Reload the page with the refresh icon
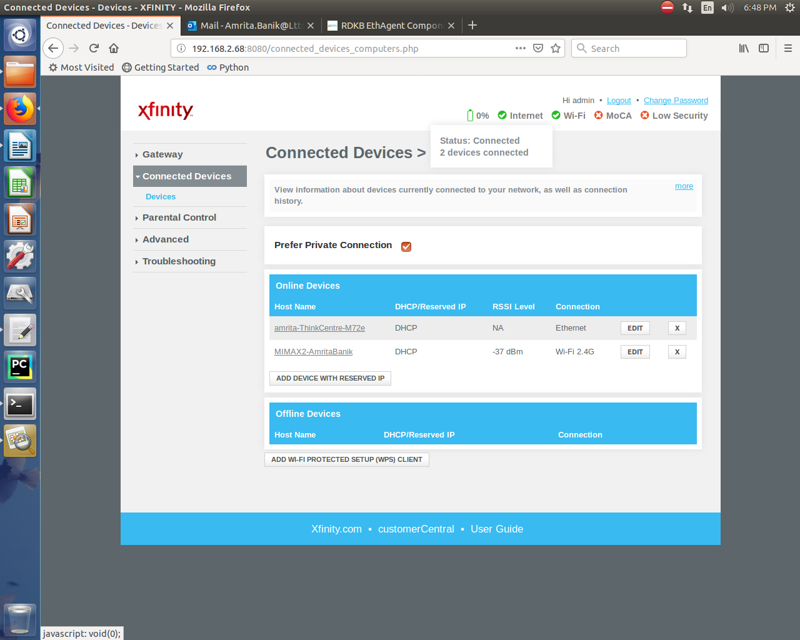Screen dimensions: 800x640 [94, 48]
